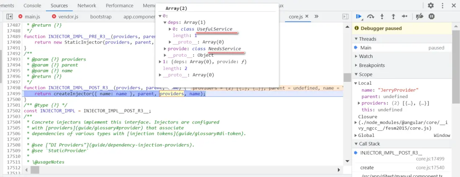Step over next function call
460x177 pixels.
pos(370,16)
